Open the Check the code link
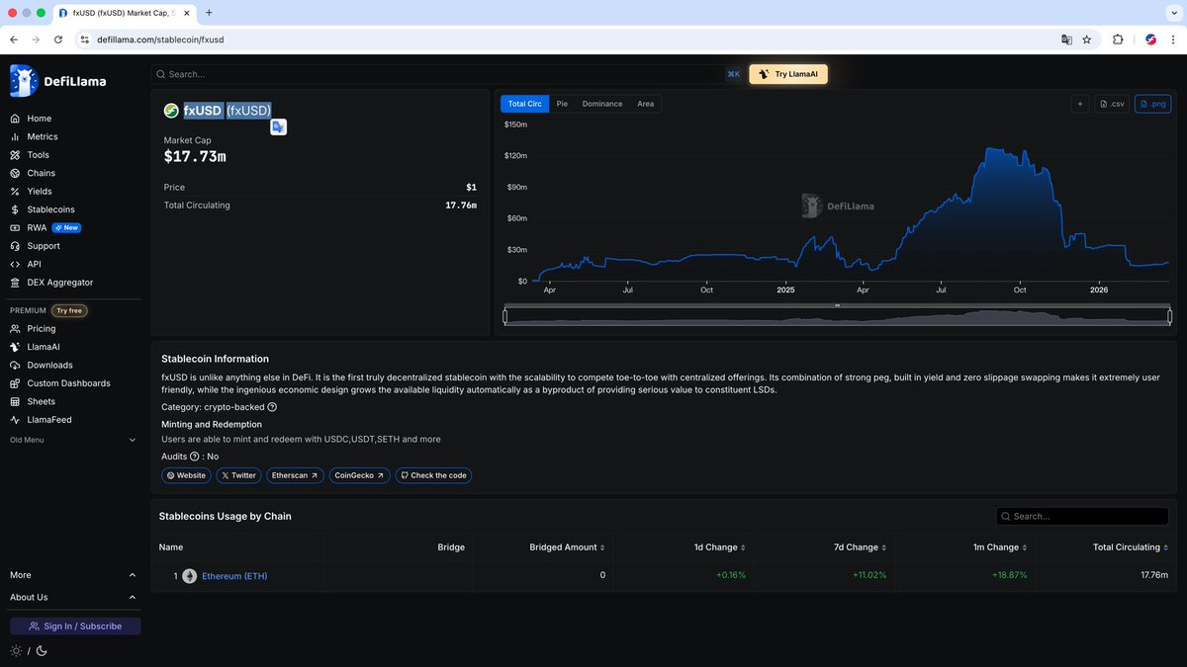1187x667 pixels. [433, 475]
